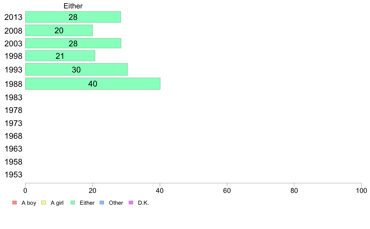This screenshot has height=229, width=370.
Task: Click the 1983 year label
Action: tap(13, 98)
